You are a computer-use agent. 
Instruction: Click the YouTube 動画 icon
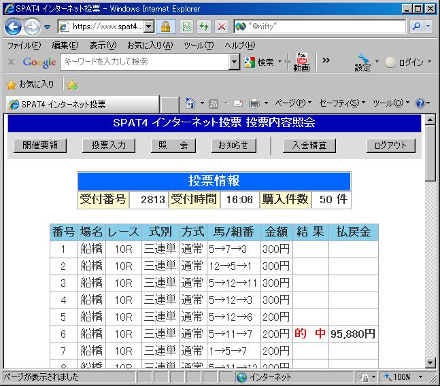click(302, 62)
